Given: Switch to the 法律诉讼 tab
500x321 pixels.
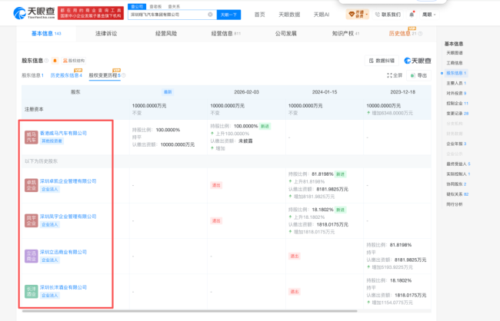Looking at the screenshot, I should click(x=106, y=34).
